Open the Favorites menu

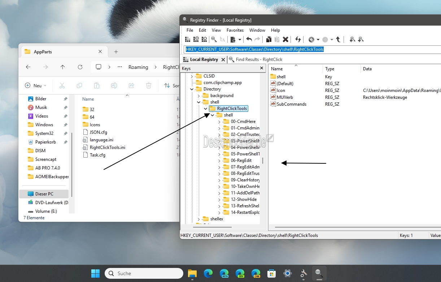point(235,30)
